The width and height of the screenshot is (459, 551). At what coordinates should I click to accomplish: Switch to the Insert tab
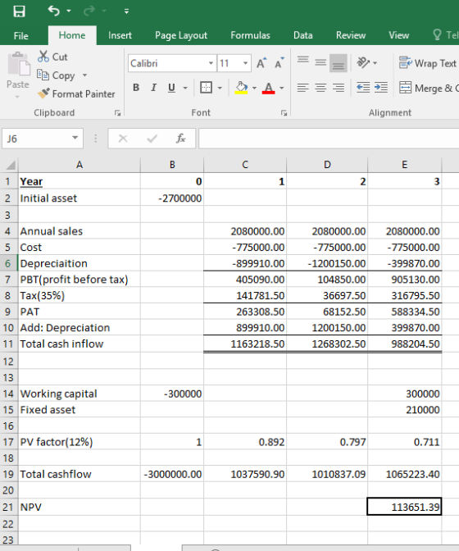coord(120,35)
